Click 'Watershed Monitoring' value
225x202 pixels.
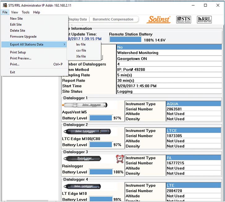click(x=138, y=53)
